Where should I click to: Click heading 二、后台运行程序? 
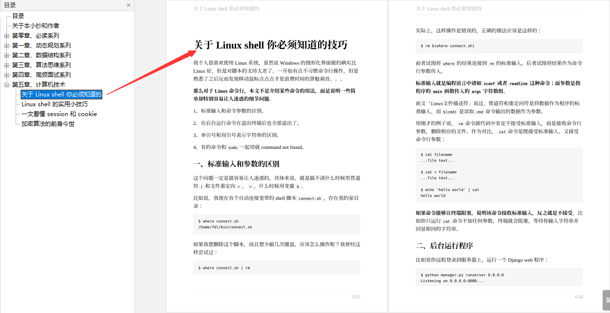pyautogui.click(x=444, y=245)
